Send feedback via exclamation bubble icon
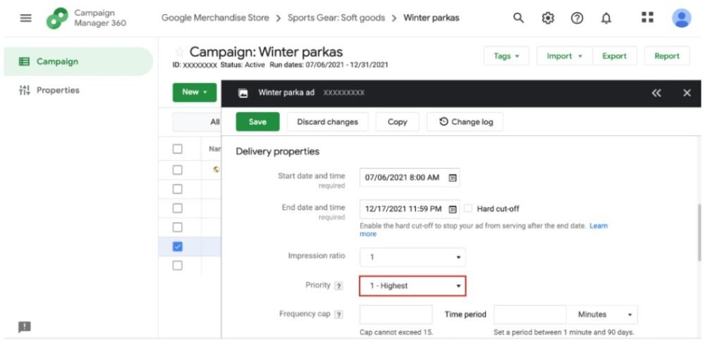Viewport: 722px width, 347px height. 25,327
